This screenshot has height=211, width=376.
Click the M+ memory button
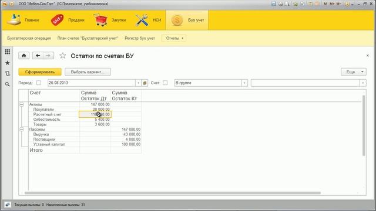pos(332,4)
